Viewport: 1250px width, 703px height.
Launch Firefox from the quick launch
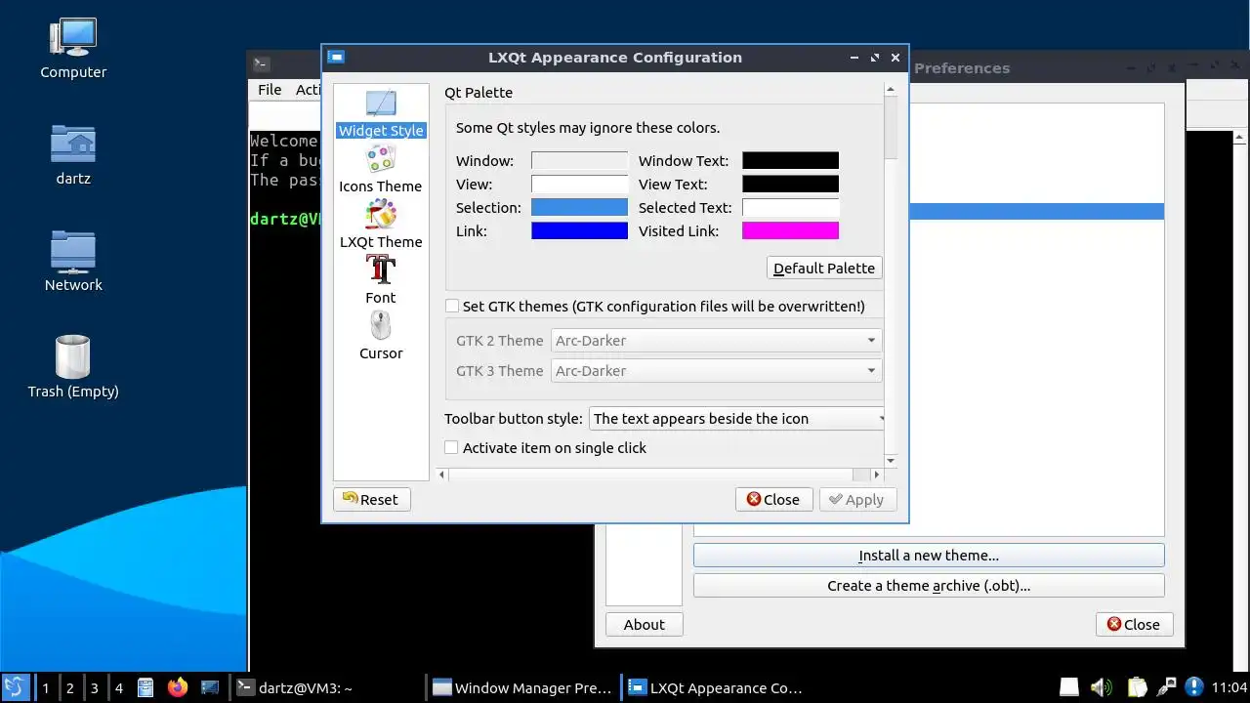click(177, 687)
